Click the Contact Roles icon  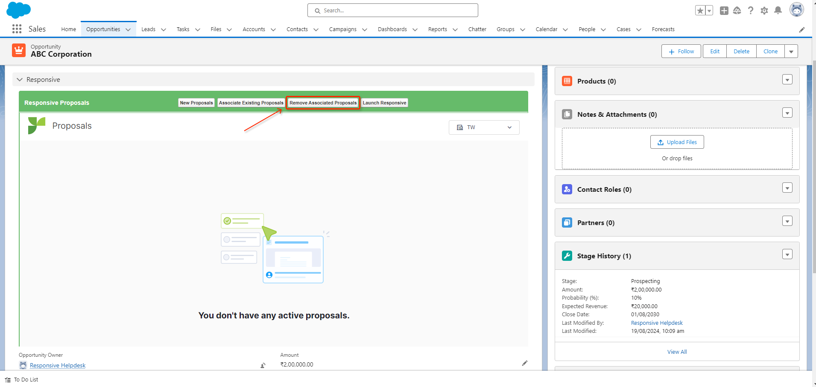pos(567,189)
